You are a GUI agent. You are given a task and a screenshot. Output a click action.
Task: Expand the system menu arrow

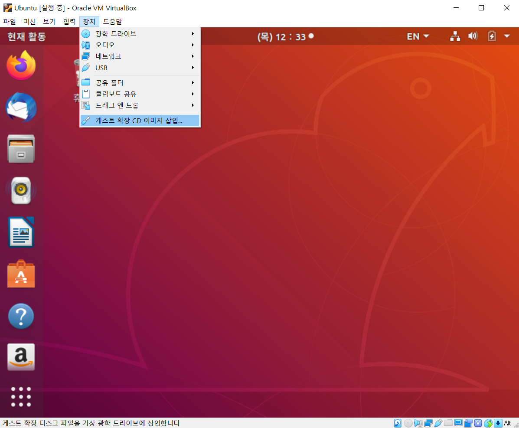coord(507,36)
